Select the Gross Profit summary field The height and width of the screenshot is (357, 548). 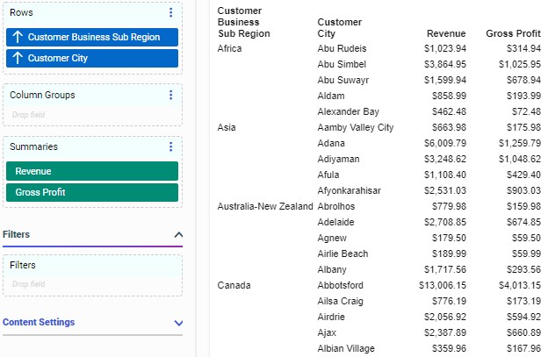click(91, 192)
